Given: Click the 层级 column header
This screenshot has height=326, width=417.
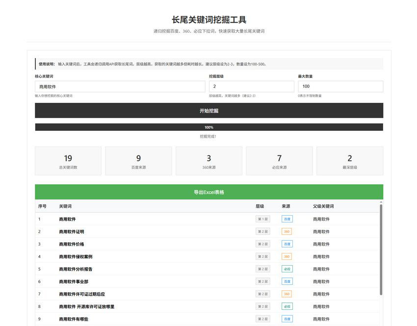Looking at the screenshot, I should (260, 206).
